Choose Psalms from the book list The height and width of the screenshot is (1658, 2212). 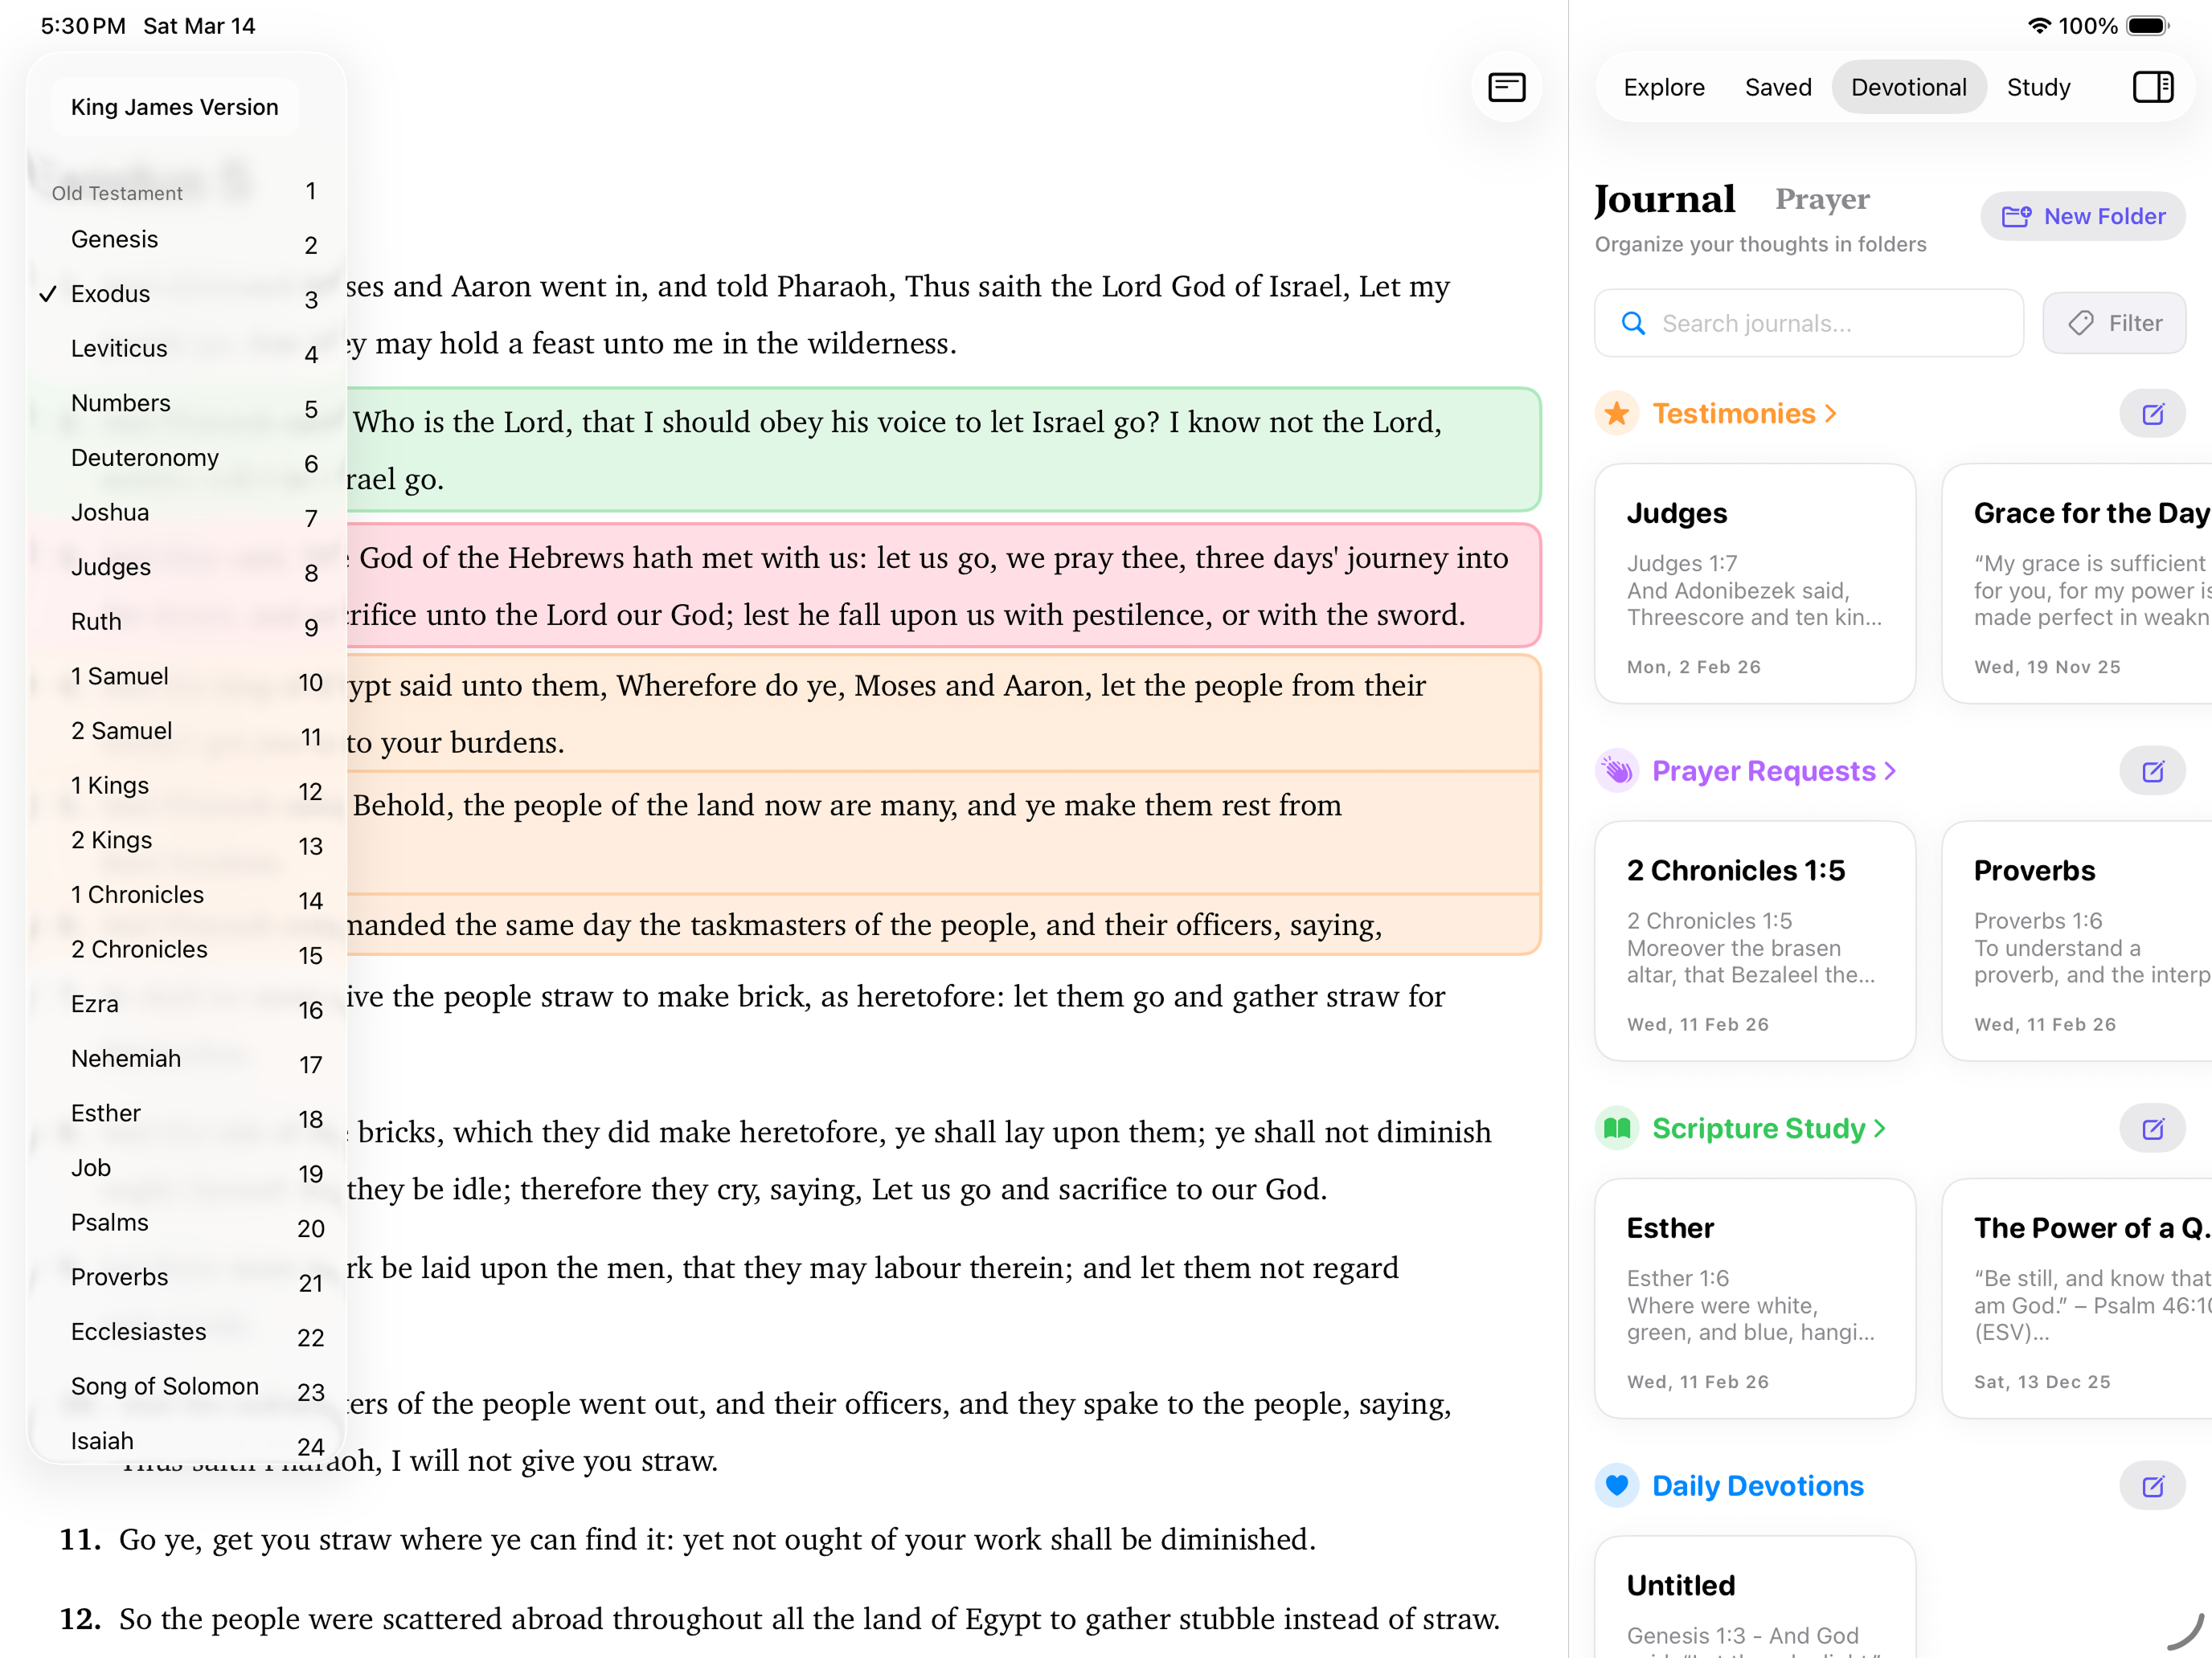[110, 1223]
